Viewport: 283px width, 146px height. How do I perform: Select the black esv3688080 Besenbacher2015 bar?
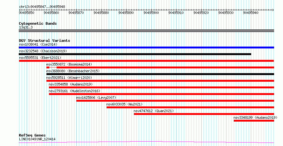pyautogui.click(x=160, y=74)
